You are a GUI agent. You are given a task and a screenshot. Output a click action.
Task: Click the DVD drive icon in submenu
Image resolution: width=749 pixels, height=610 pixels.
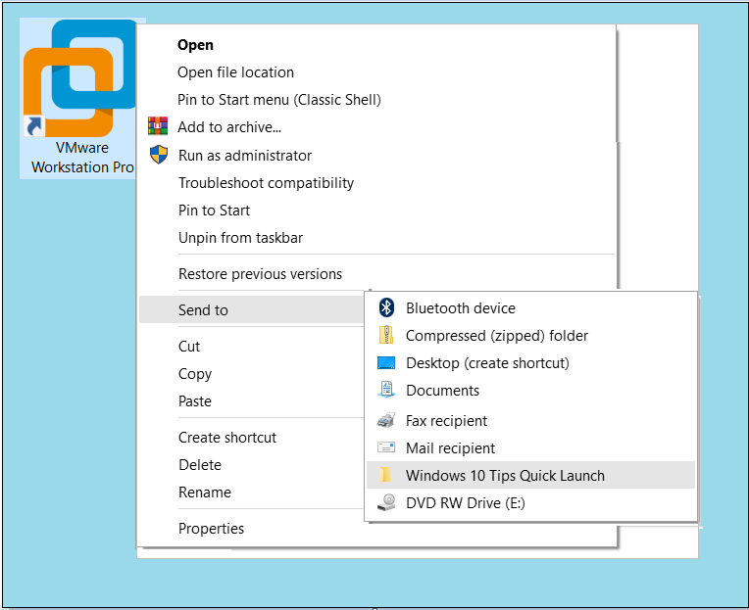coord(386,502)
